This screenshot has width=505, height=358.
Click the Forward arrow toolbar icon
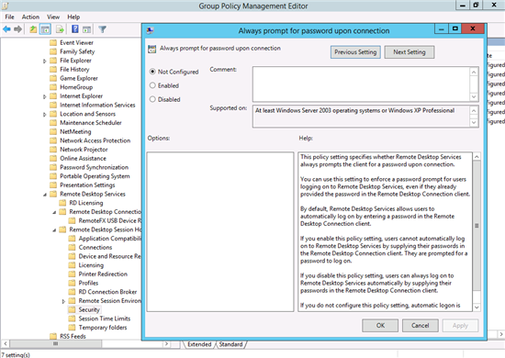[18, 29]
